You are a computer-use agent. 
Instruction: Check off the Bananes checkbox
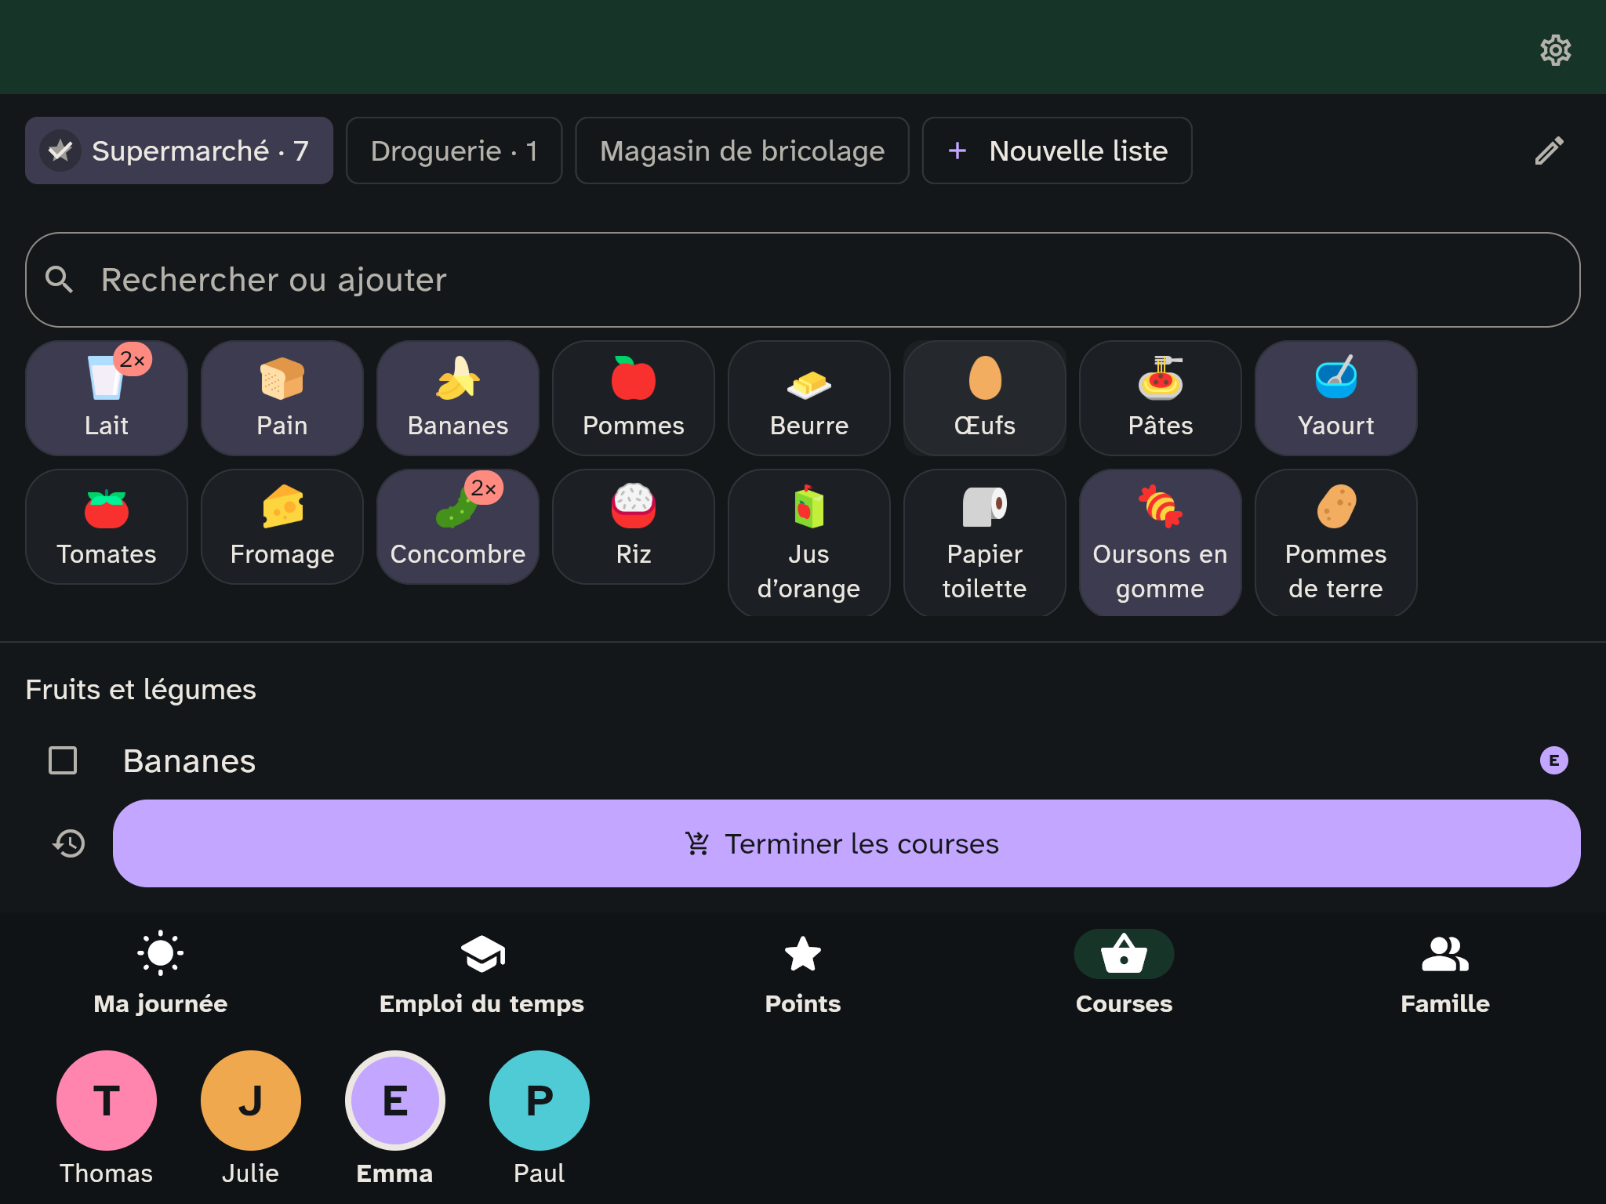(x=63, y=760)
